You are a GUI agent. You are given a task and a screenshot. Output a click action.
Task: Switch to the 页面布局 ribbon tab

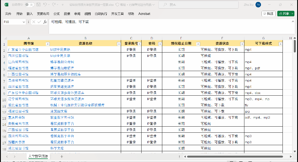point(43,14)
